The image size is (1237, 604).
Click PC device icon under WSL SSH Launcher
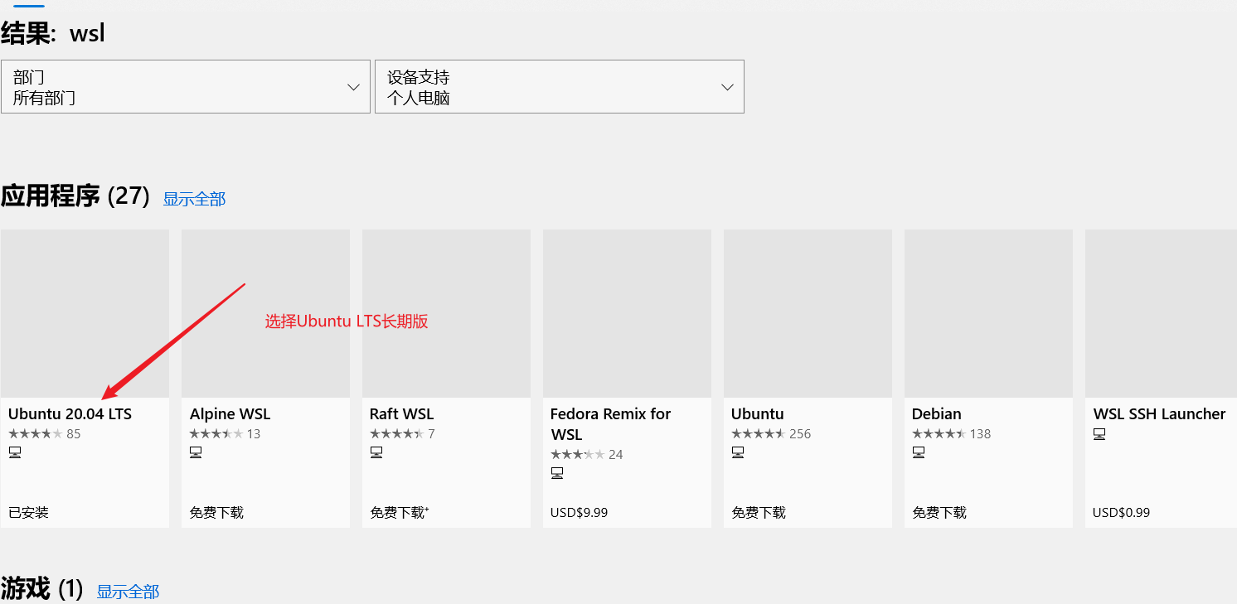coord(1099,434)
